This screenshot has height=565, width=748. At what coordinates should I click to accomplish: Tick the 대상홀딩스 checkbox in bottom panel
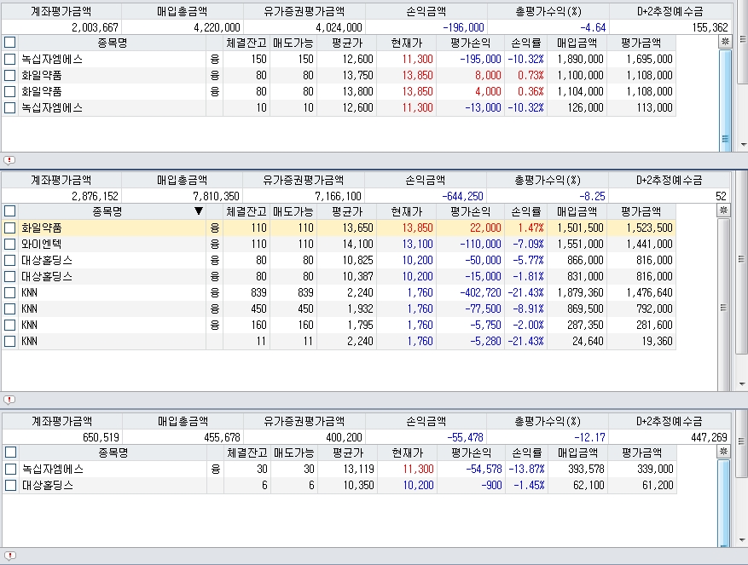pos(10,485)
